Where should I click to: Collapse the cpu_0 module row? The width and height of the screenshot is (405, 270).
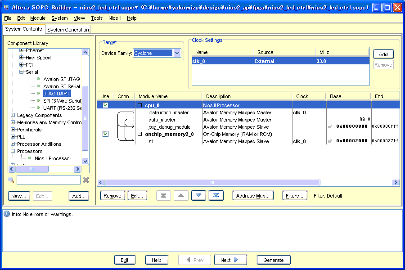[140, 105]
